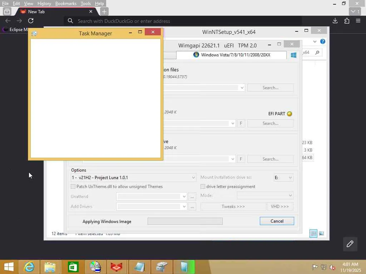366x274 pixels.
Task: Open the notepad-like taskbar app
Action: pyautogui.click(x=140, y=267)
